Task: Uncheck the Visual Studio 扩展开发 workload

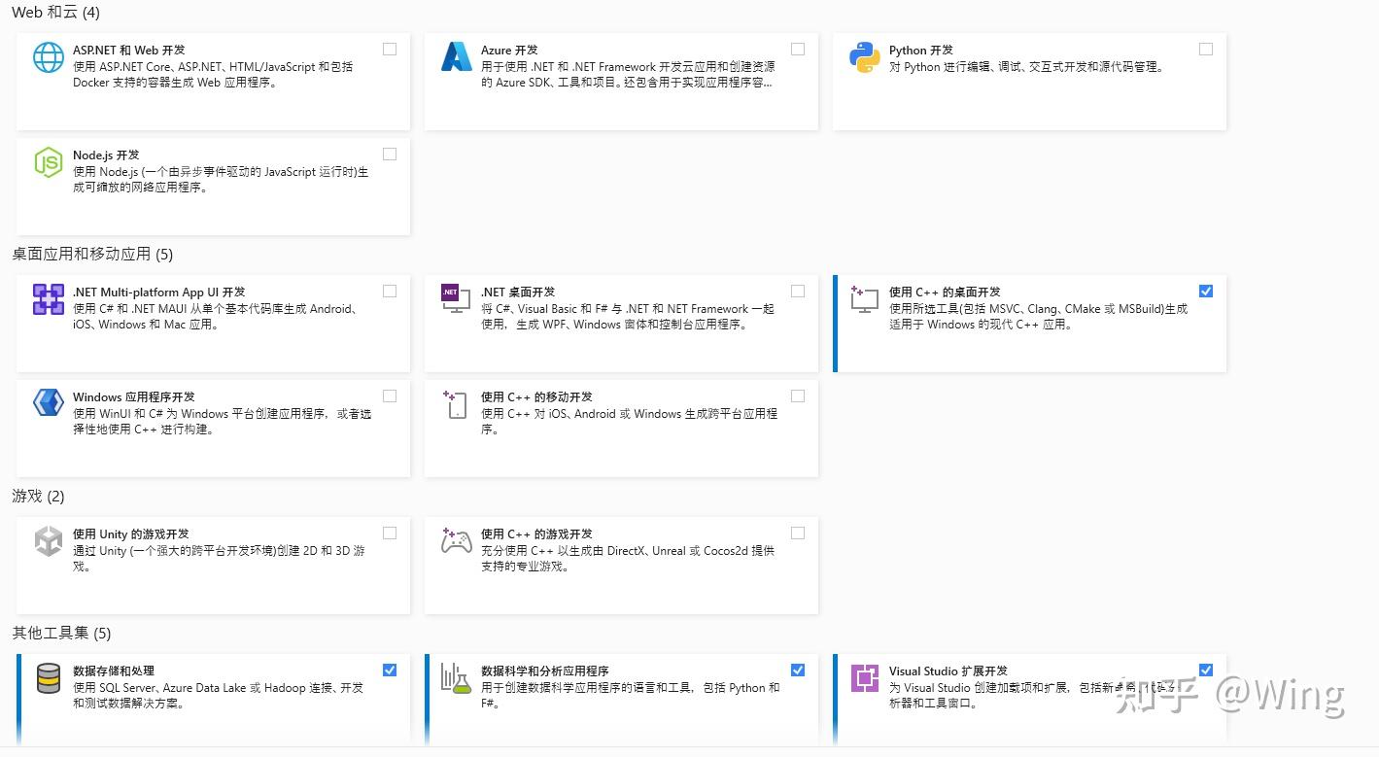Action: point(1206,670)
